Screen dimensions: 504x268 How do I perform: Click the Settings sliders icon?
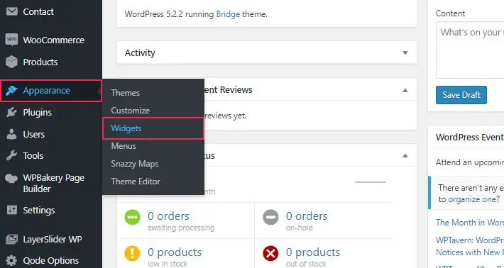click(12, 211)
